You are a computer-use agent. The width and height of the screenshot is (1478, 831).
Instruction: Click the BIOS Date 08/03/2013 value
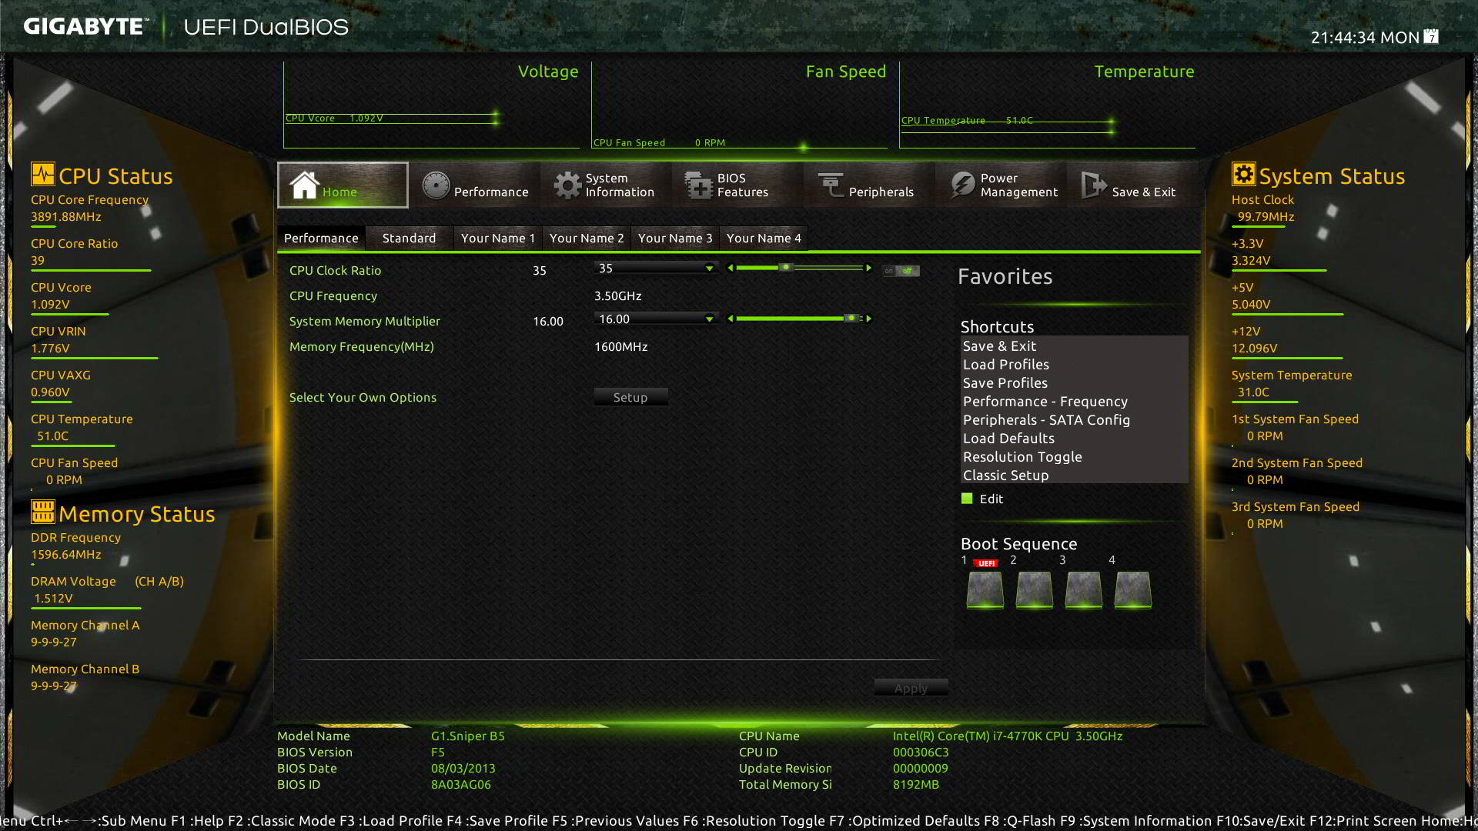pos(463,769)
